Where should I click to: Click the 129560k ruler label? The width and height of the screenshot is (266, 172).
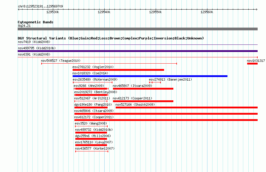click(207, 12)
